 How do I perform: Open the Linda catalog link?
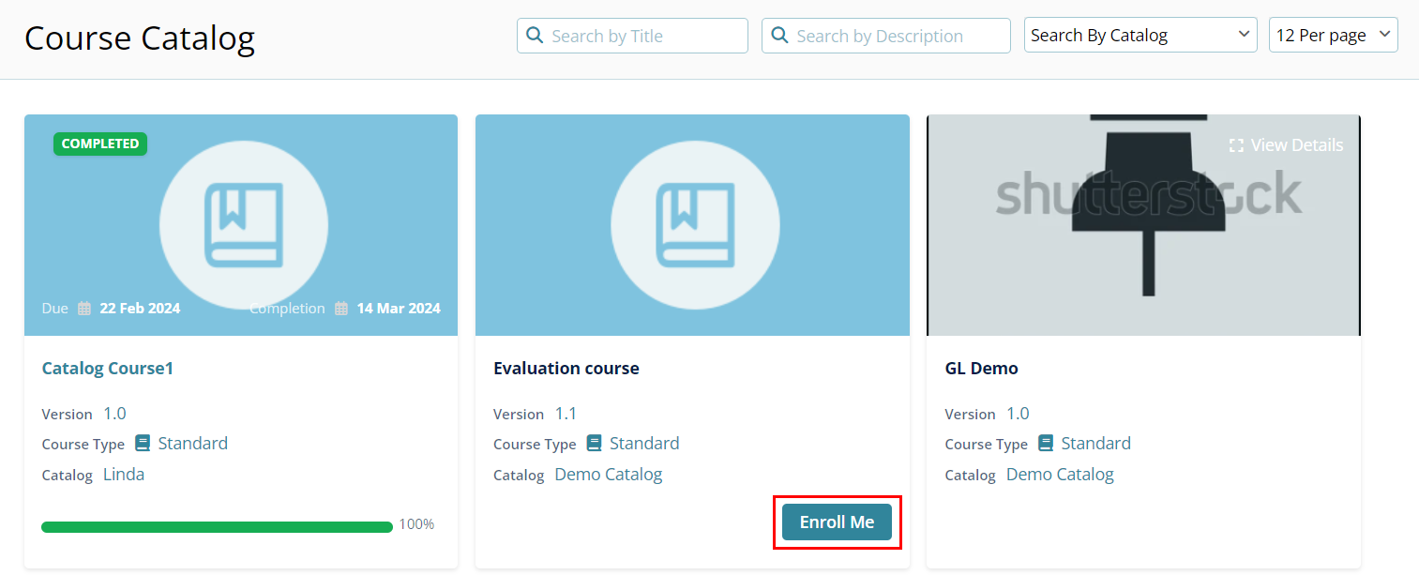[124, 475]
